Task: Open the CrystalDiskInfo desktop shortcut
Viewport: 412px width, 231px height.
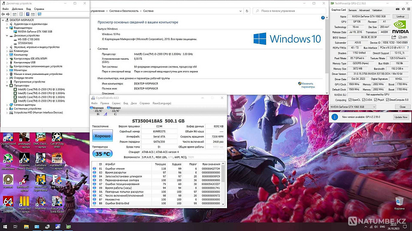Action: coord(8,141)
